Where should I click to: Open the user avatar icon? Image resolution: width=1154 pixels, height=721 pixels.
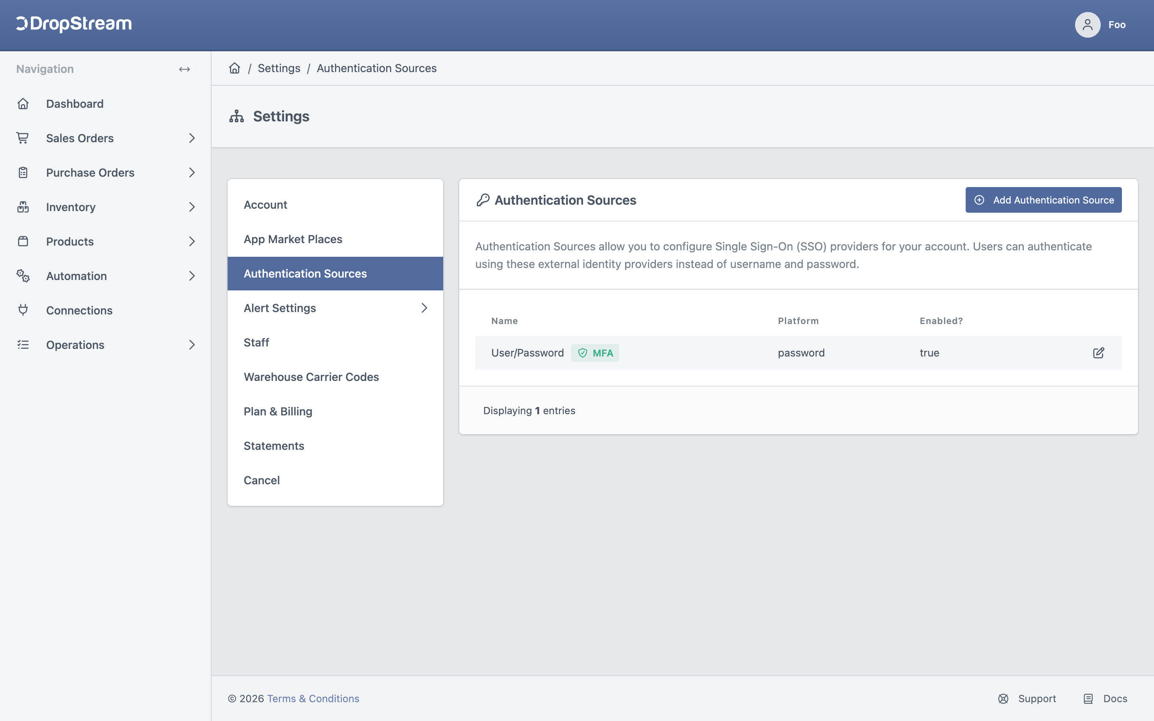coord(1087,25)
